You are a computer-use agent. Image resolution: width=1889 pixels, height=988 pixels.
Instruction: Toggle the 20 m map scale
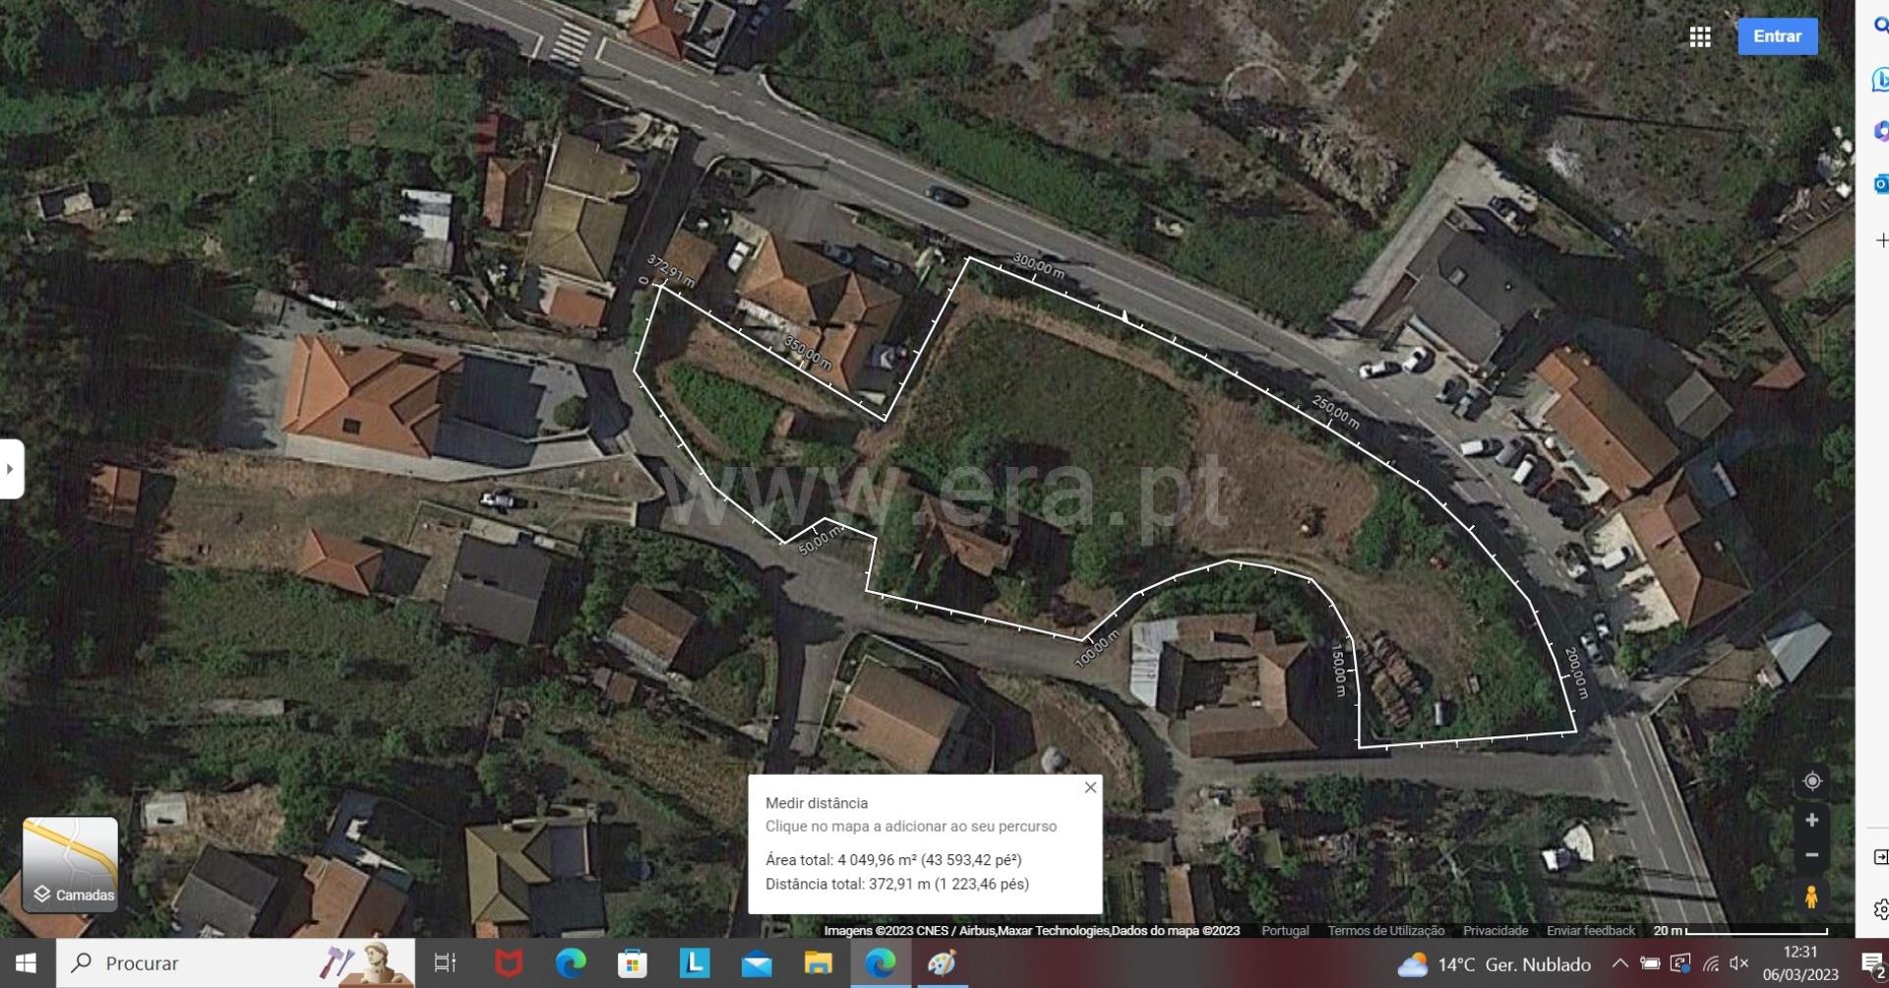[x=1739, y=930]
